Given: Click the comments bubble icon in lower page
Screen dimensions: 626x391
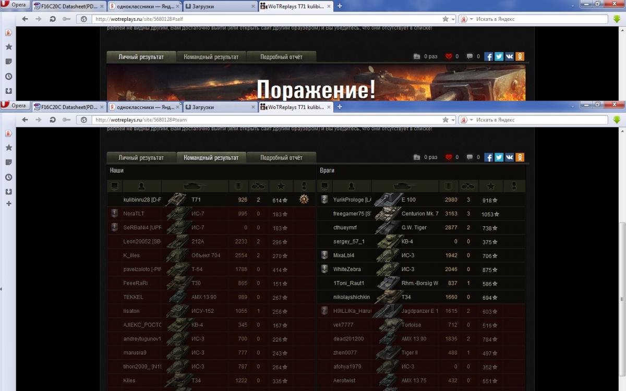Looking at the screenshot, I should point(469,157).
